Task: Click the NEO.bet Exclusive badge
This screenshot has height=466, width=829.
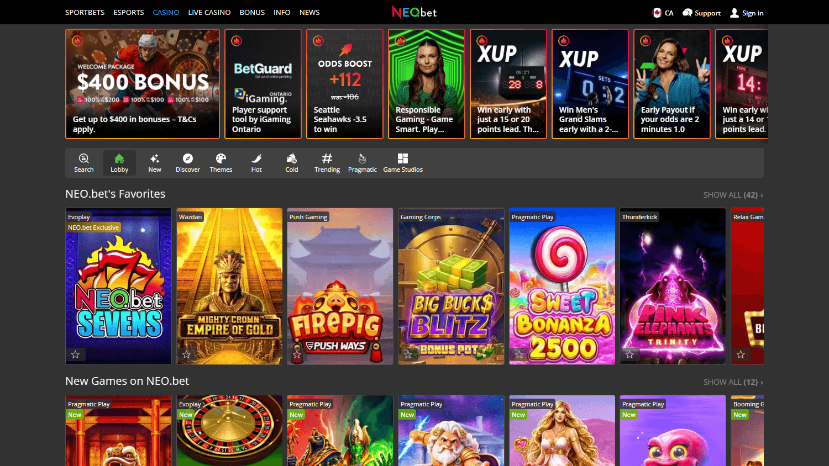Action: 93,227
